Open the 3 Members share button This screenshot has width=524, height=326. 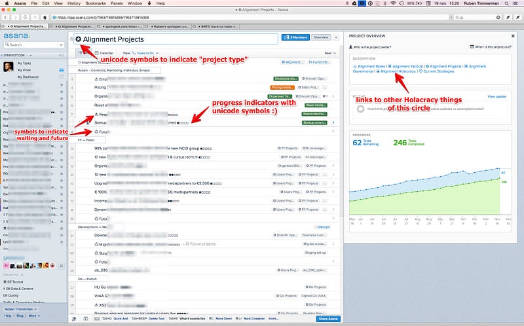(x=295, y=37)
